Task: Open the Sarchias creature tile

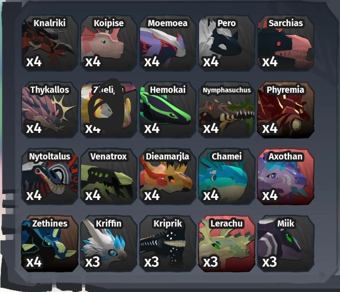Action: [286, 43]
